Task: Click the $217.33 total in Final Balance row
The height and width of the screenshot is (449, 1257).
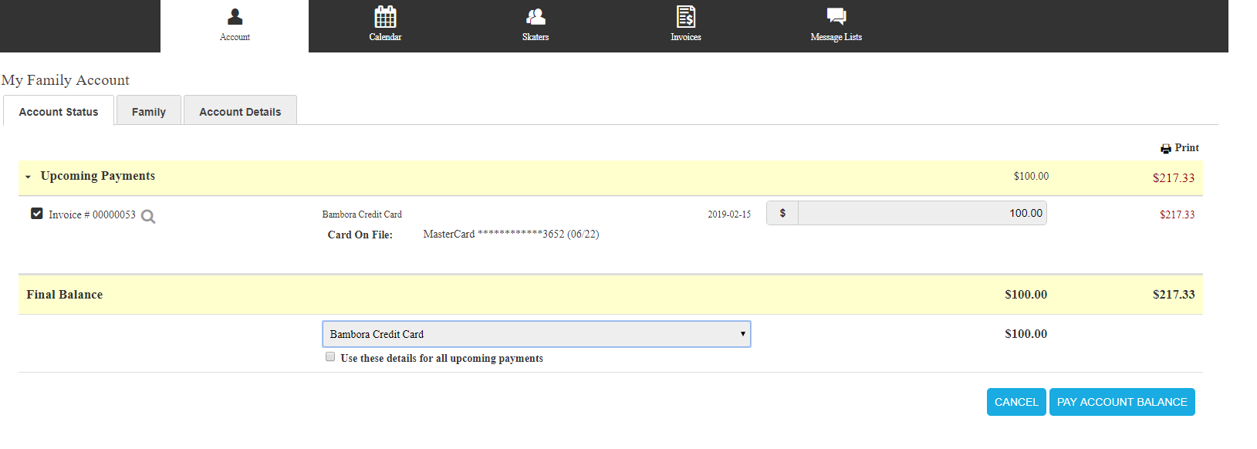Action: pos(1174,295)
